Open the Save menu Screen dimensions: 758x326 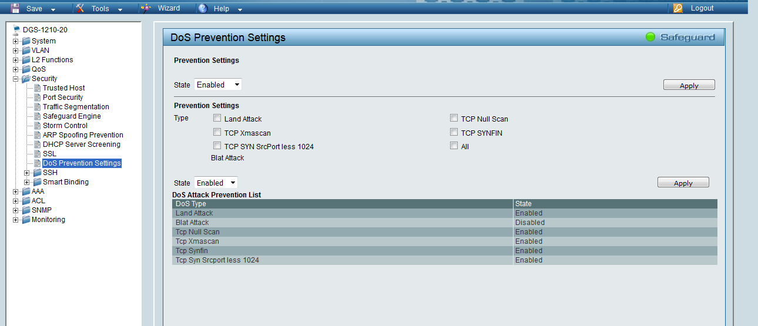click(x=34, y=9)
